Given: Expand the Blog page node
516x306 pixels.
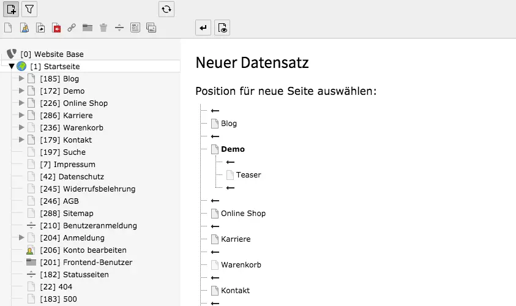Looking at the screenshot, I should point(21,78).
